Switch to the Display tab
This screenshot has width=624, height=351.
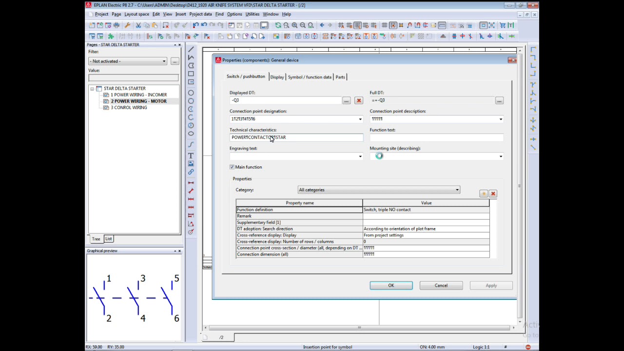[x=277, y=77]
